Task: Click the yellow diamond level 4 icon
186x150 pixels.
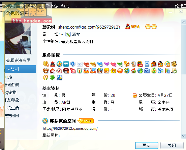Action: (93, 64)
